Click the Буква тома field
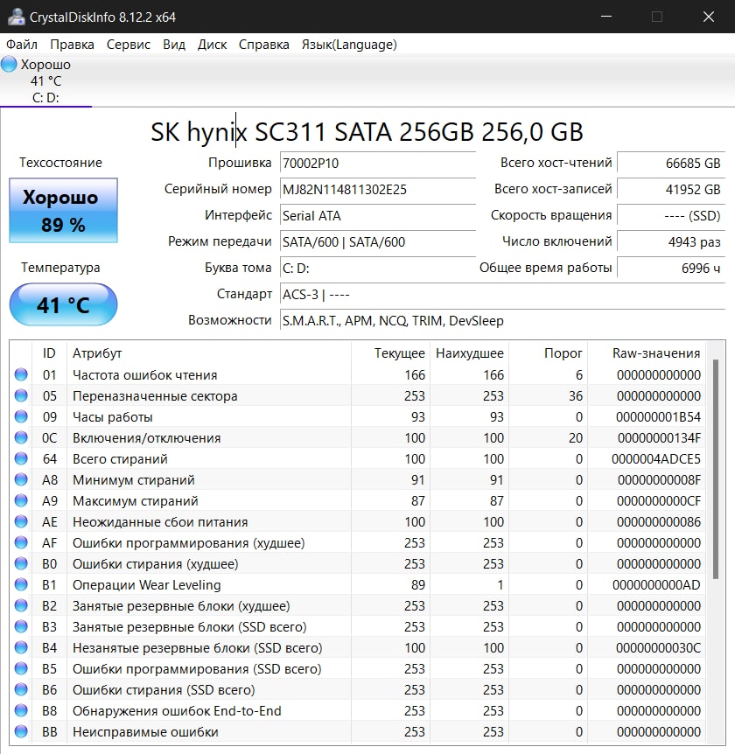This screenshot has height=754, width=735. point(378,268)
